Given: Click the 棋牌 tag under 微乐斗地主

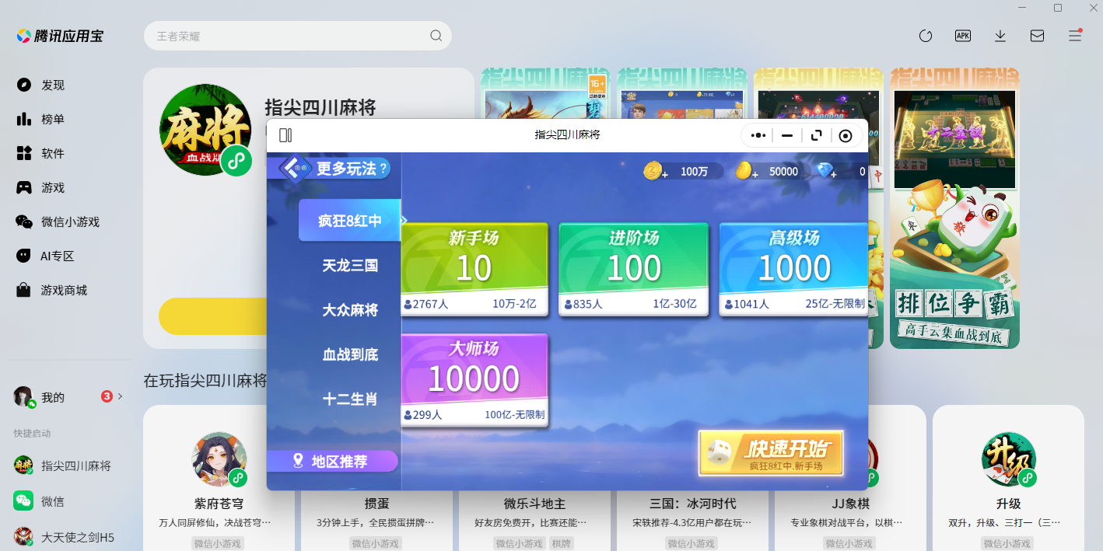Looking at the screenshot, I should click(561, 543).
